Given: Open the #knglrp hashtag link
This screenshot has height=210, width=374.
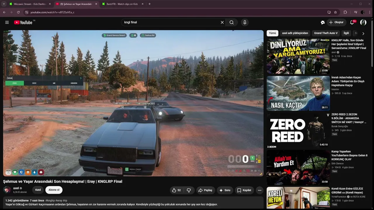Looking at the screenshot, I should coord(50,201).
